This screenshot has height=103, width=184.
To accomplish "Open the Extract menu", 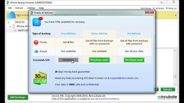I will [19, 8].
